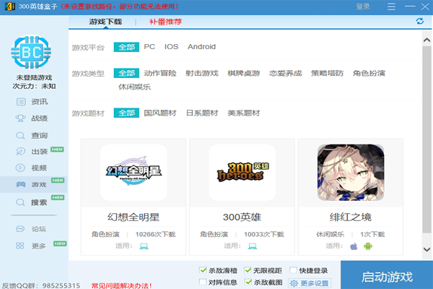Open the 更多 grid icon
Viewport: 433px width, 289px height.
[20, 246]
